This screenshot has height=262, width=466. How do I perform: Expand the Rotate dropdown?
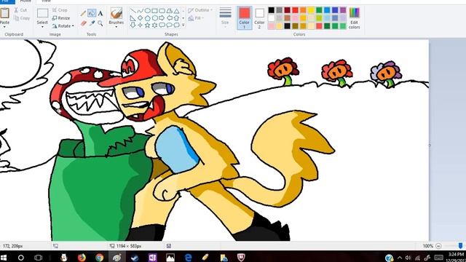point(73,26)
